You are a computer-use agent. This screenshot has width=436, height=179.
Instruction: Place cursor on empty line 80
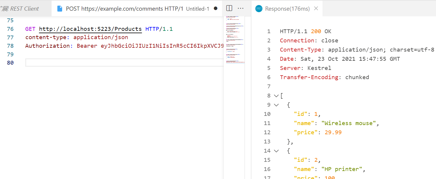(x=124, y=63)
